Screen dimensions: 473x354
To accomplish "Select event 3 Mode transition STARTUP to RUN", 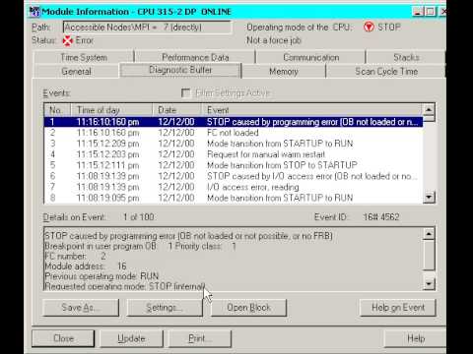I will click(234, 144).
